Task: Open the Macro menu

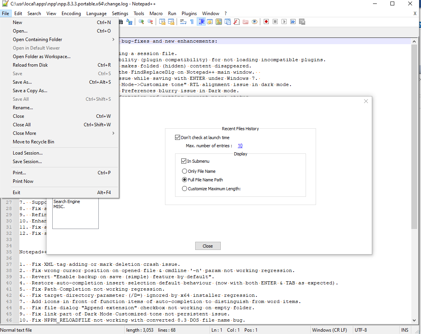Action: [156, 14]
